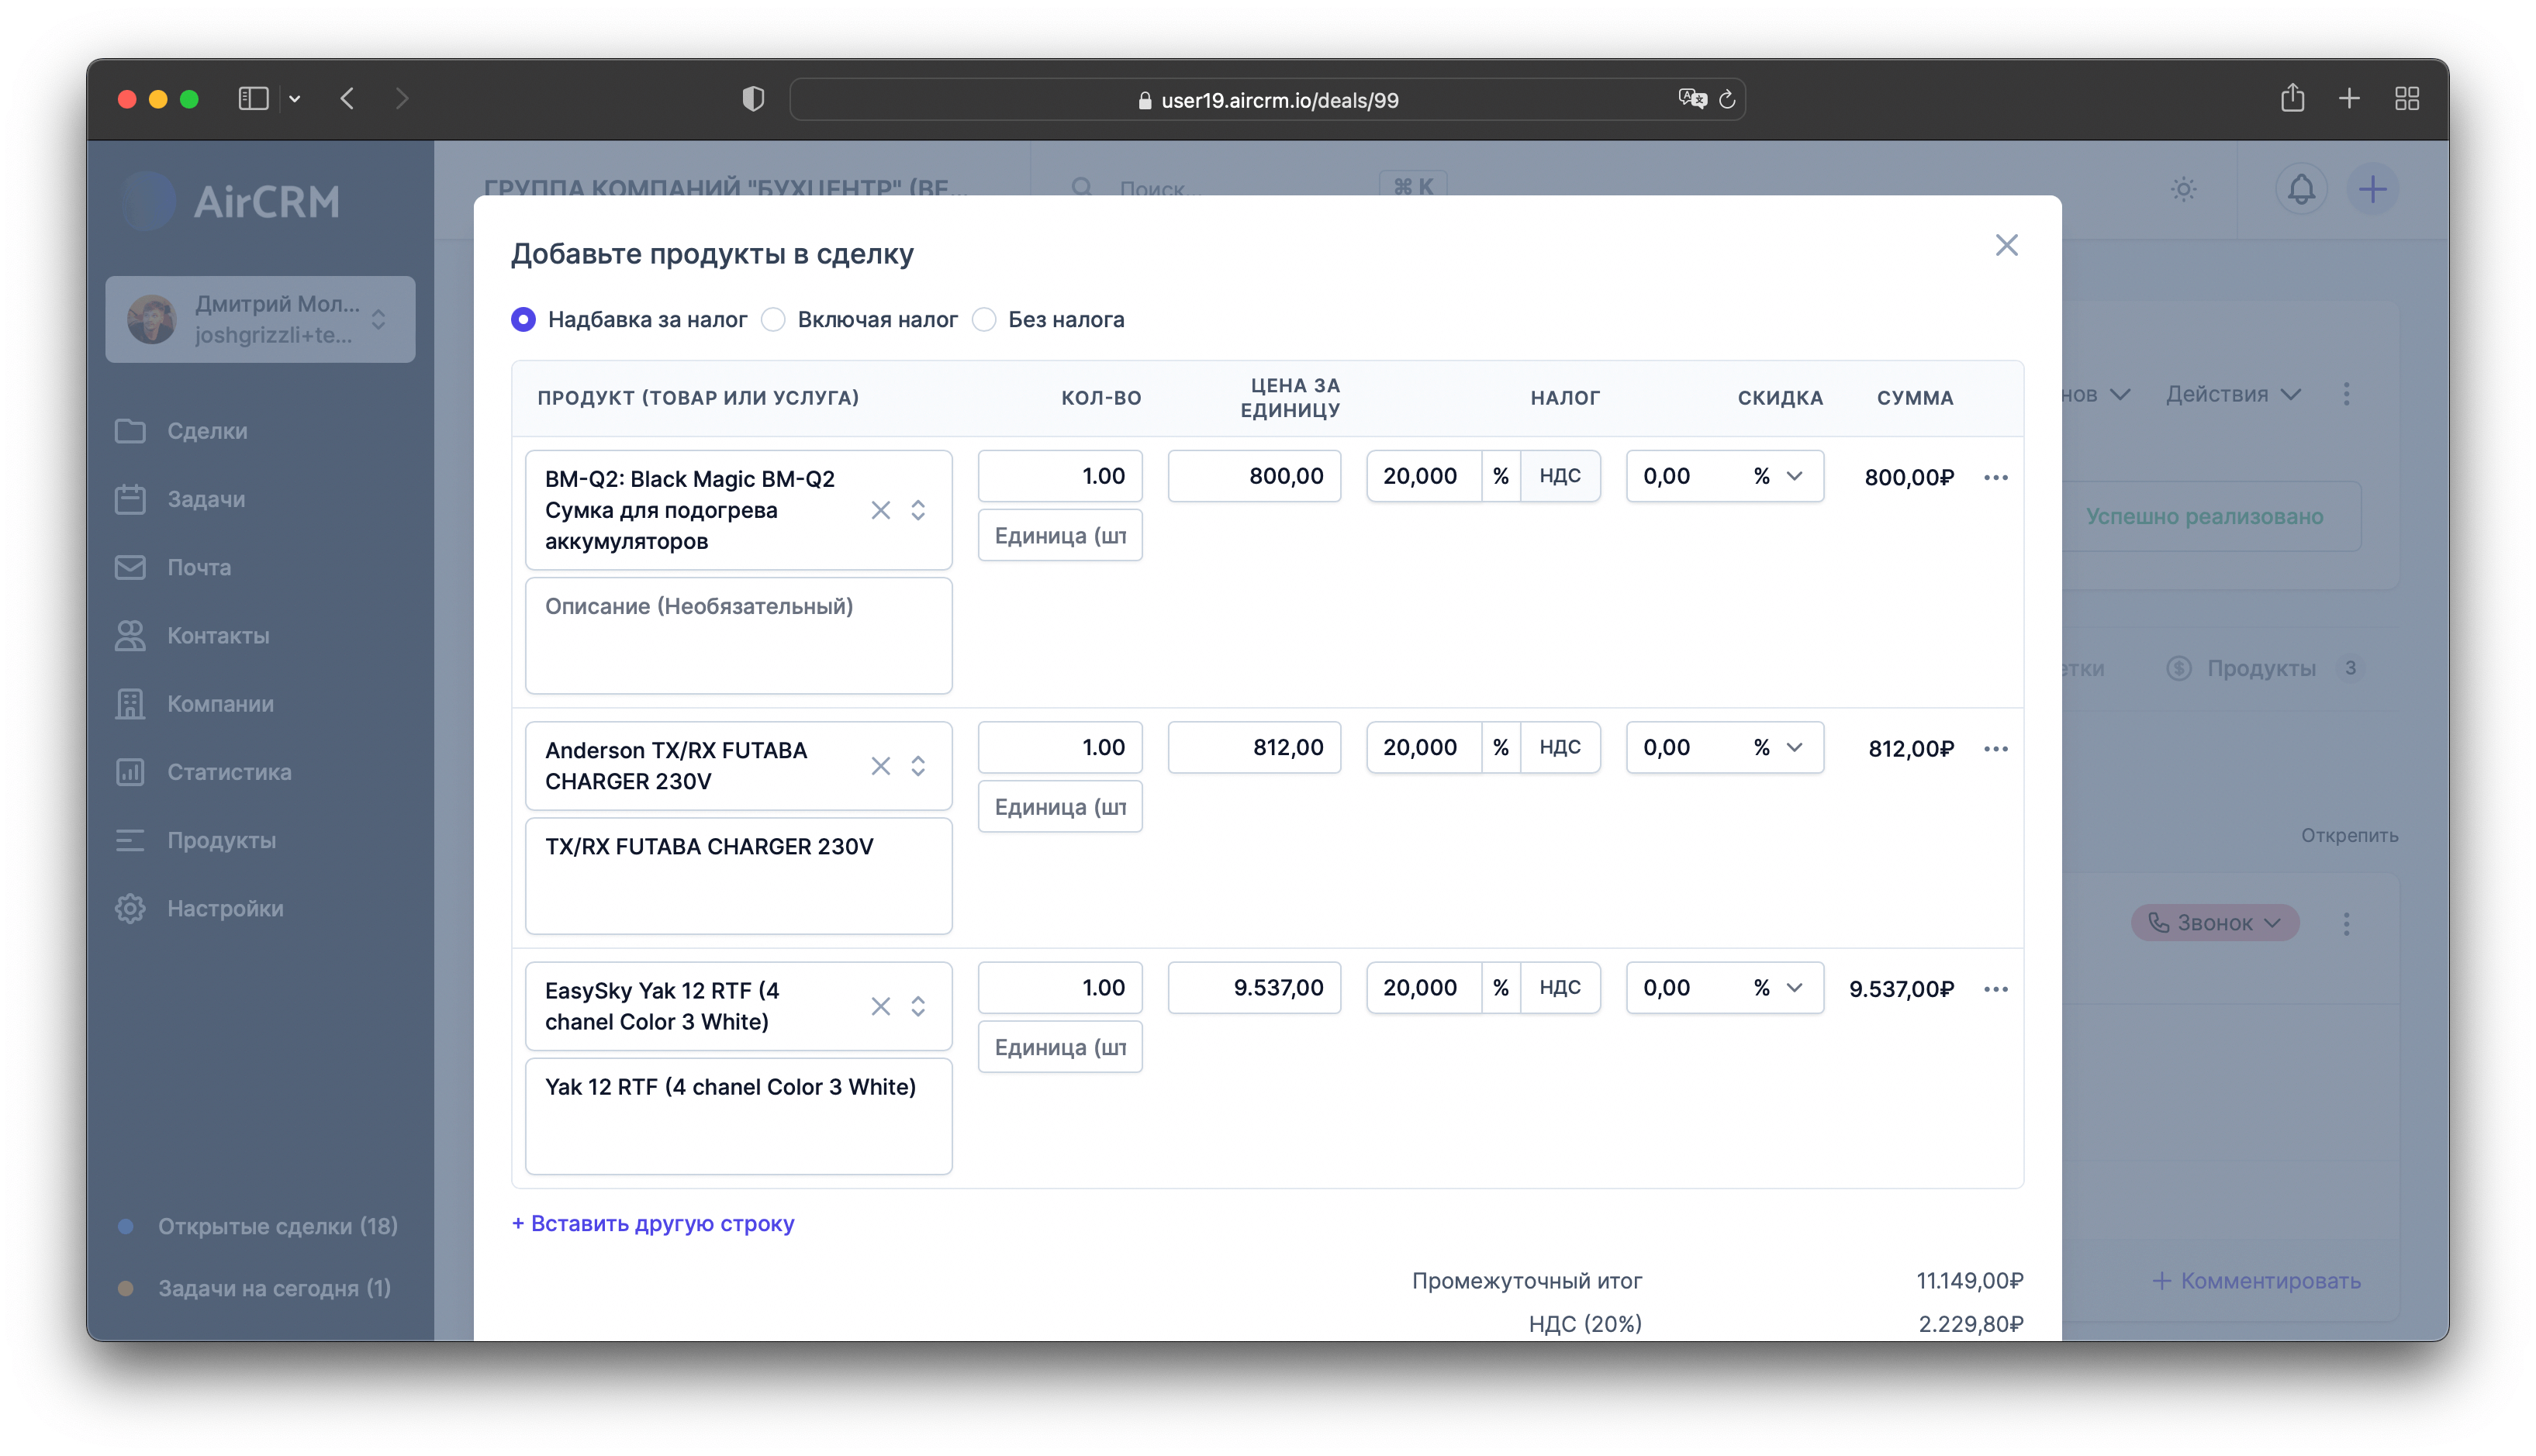
Task: Select Контакты in the sidebar
Action: (217, 635)
